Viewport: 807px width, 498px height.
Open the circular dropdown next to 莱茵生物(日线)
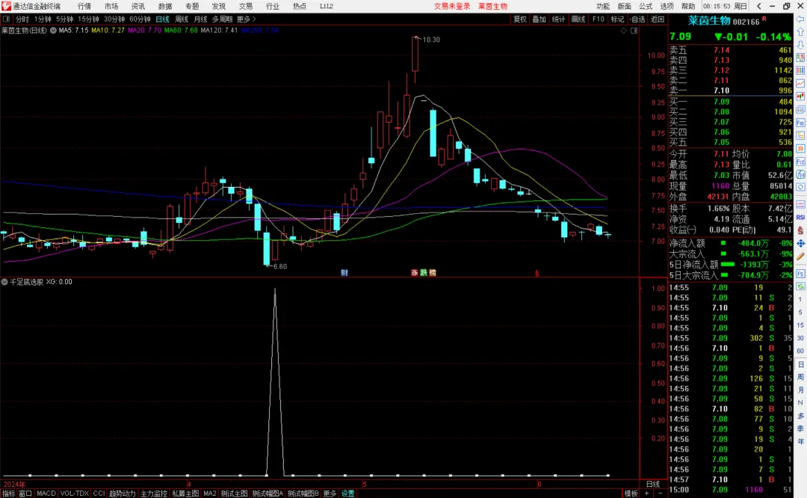[53, 31]
